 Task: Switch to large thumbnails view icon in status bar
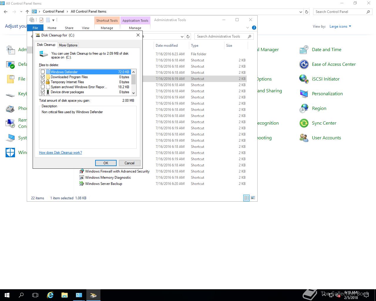point(253,198)
